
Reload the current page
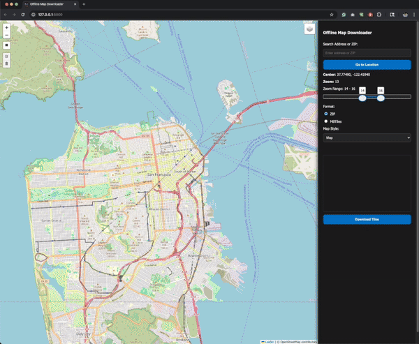pos(23,15)
